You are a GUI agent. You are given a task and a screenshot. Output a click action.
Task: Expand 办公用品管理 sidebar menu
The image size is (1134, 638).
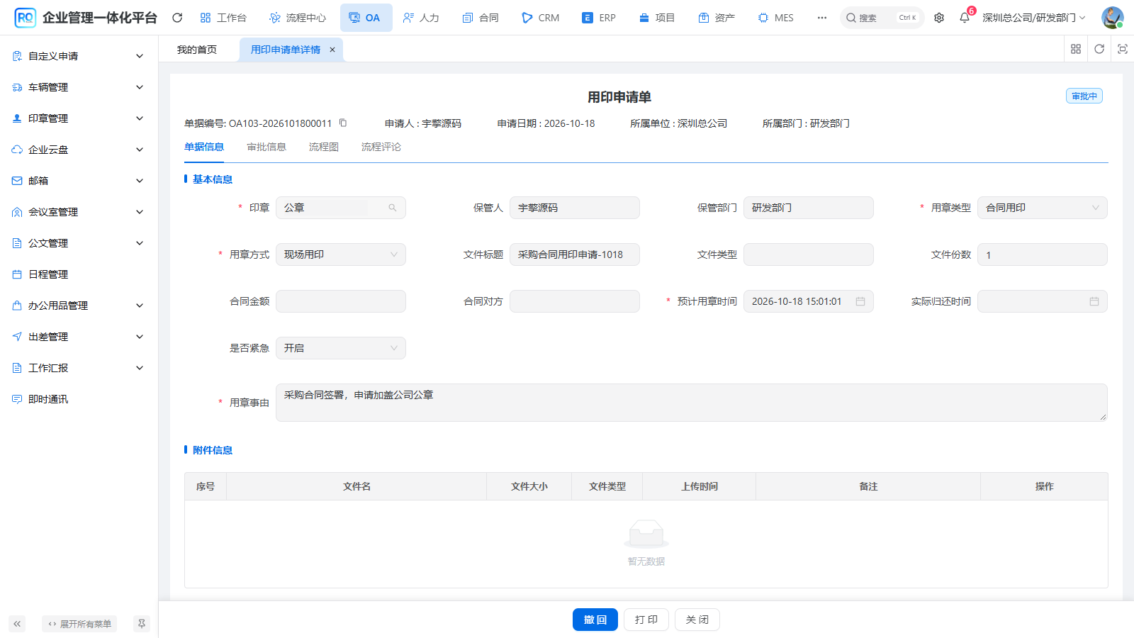(x=79, y=306)
